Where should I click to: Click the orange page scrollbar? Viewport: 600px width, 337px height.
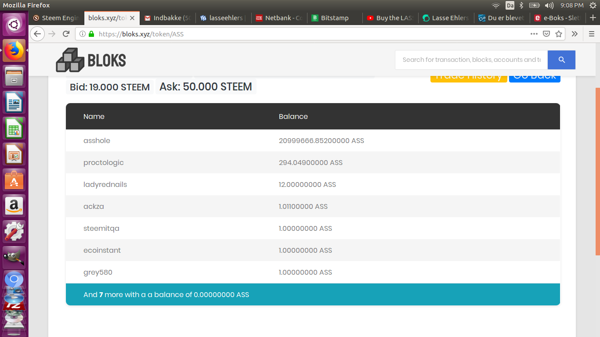(597, 171)
